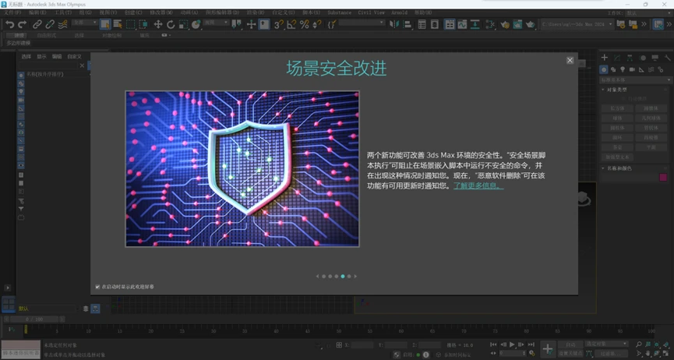Select the Lights category icon
The image size is (674, 360).
(623, 69)
